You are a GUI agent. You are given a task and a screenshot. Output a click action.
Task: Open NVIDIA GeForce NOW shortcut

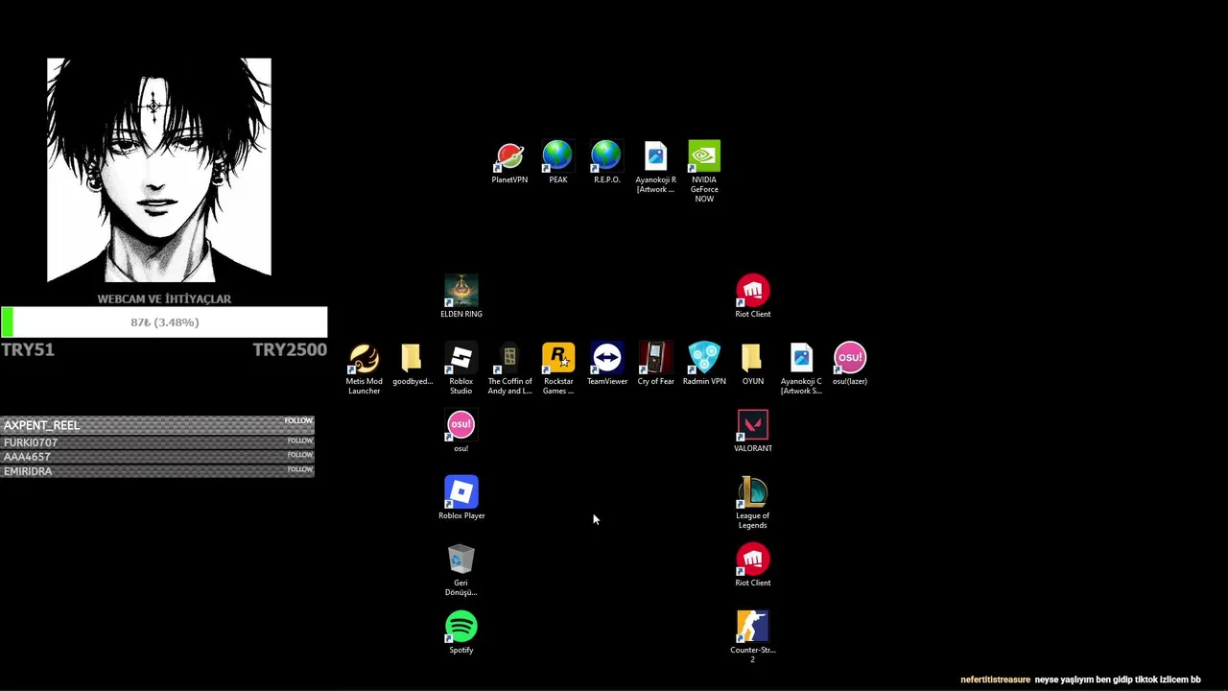pyautogui.click(x=704, y=171)
